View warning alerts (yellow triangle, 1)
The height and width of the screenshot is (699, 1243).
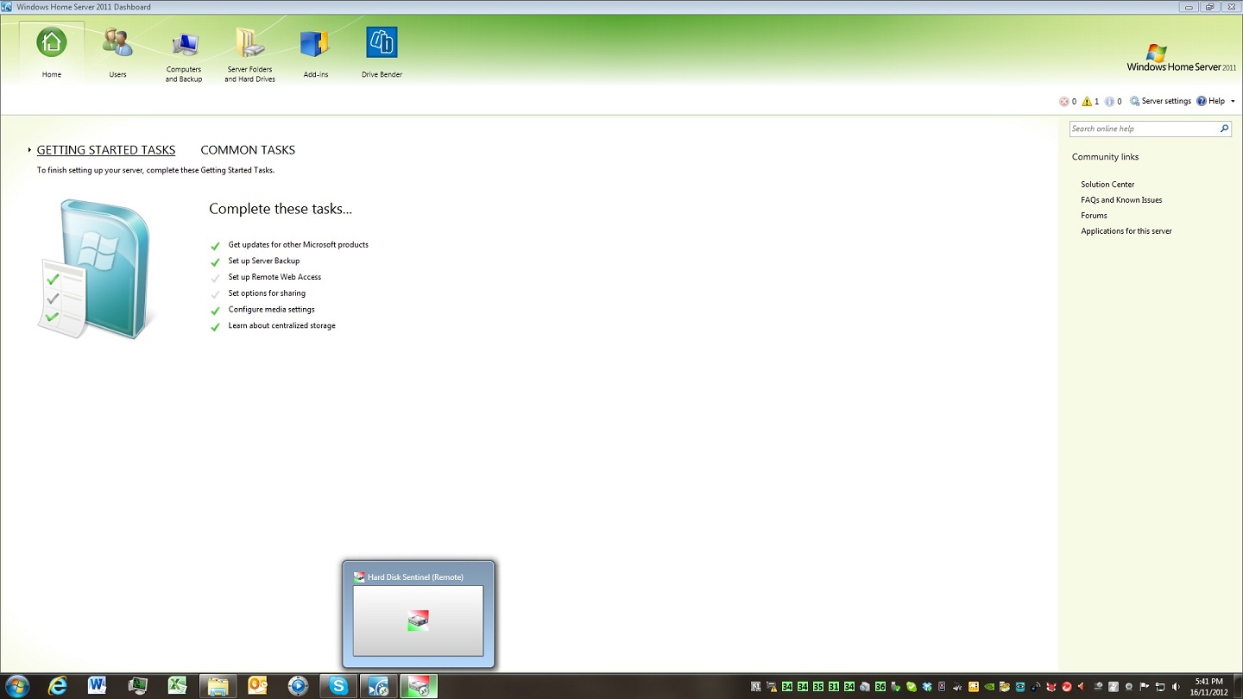(1090, 101)
